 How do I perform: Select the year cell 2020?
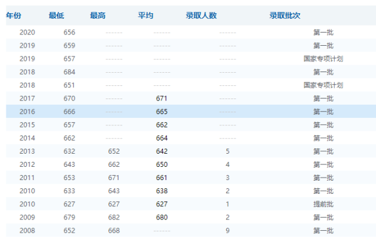[x=27, y=32]
